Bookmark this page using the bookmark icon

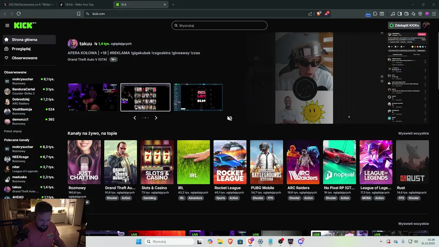(79, 14)
